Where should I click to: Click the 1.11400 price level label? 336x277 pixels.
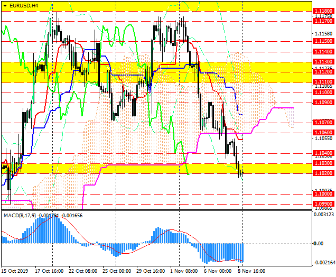(x=322, y=52)
